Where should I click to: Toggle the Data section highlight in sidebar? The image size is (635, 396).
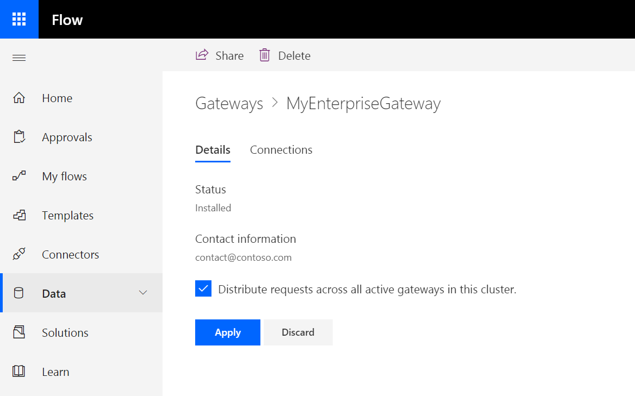click(54, 293)
